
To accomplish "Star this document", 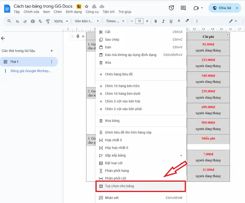I will 86,6.
